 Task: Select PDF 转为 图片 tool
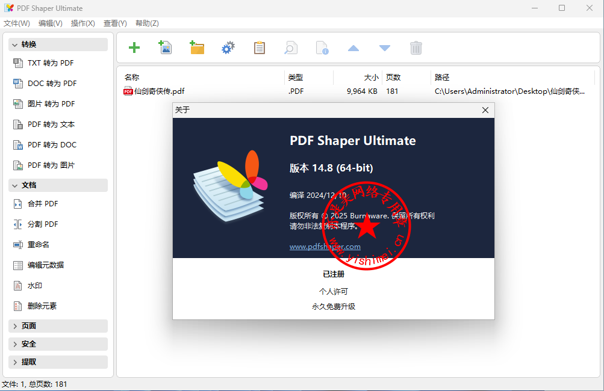pyautogui.click(x=51, y=165)
